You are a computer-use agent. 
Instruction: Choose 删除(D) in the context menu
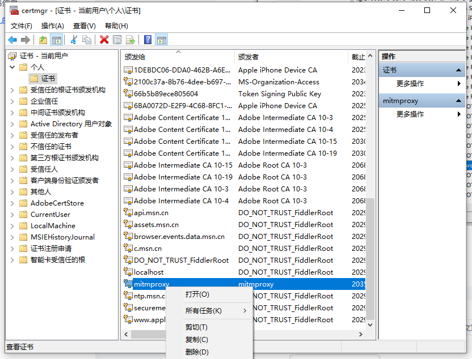pyautogui.click(x=209, y=352)
